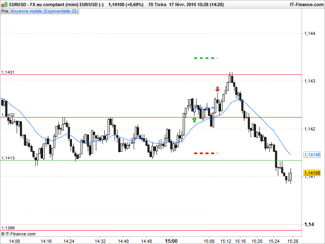Click the candlestick icon beside EURUSD title

pos(4,4)
